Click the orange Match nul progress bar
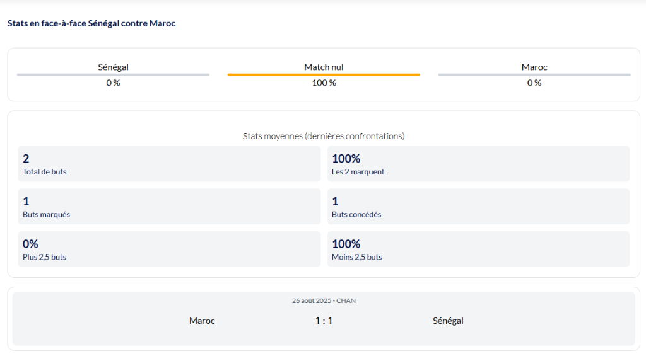 [324, 74]
